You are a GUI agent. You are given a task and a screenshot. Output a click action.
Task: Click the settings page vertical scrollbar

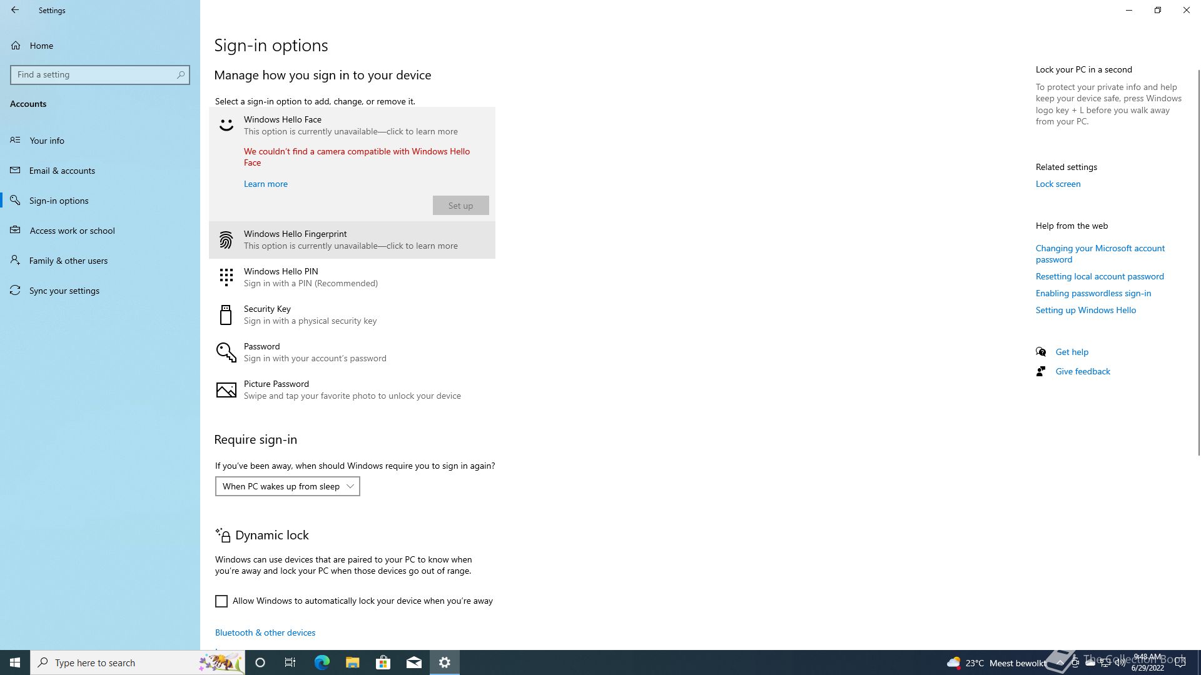(x=1198, y=262)
